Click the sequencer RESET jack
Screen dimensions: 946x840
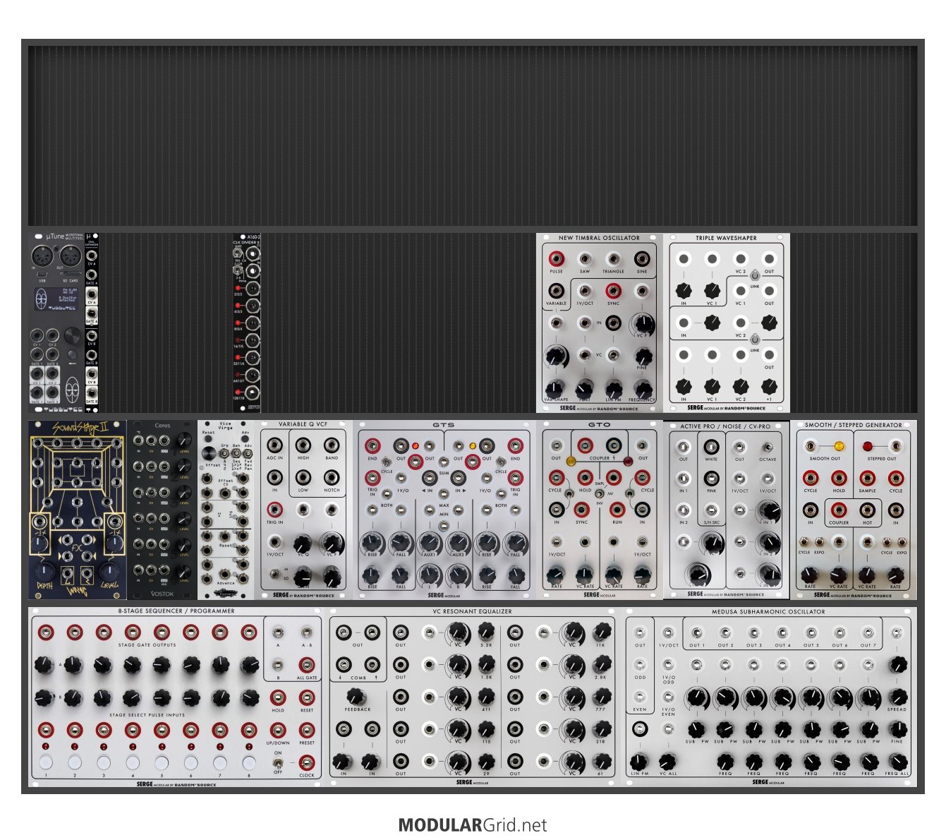point(307,697)
